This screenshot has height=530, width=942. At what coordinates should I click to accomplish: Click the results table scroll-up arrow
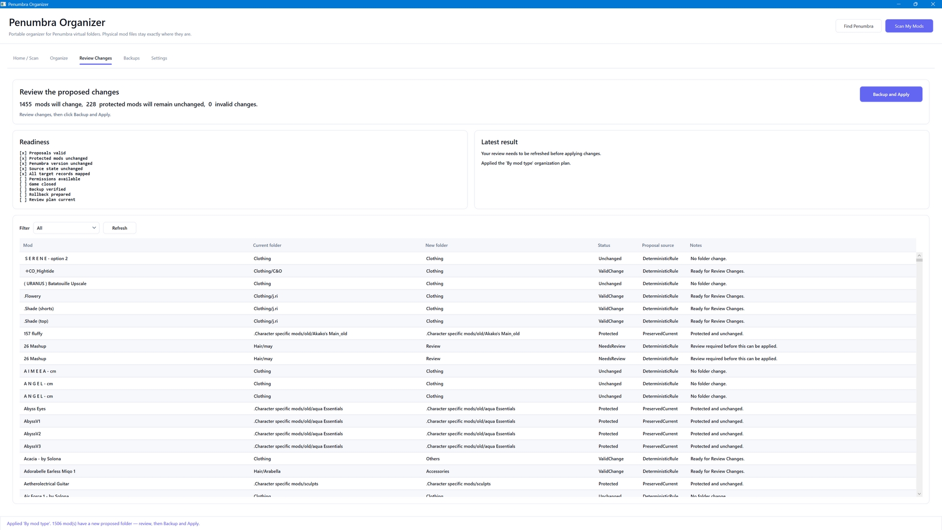click(919, 256)
